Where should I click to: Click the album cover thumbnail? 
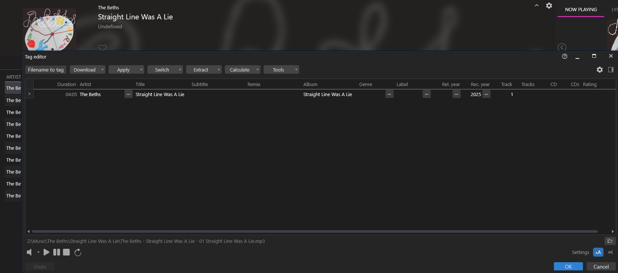(50, 29)
